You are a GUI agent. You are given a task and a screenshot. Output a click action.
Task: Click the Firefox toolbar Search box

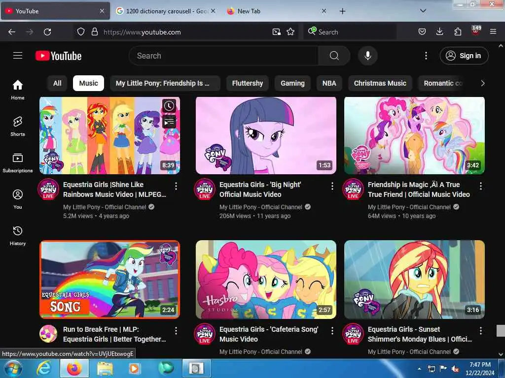coord(350,32)
